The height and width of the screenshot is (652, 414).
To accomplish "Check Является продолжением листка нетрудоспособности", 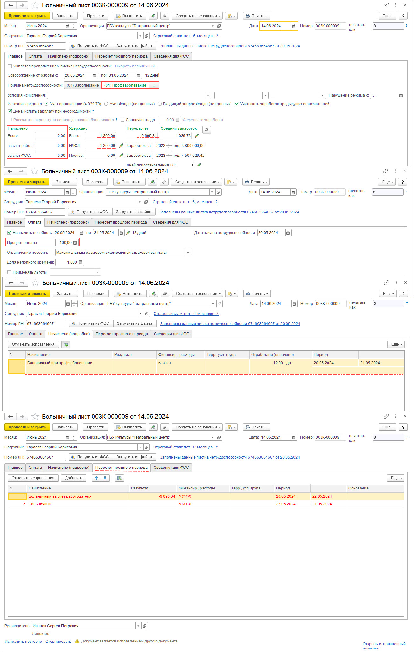I will click(x=10, y=66).
